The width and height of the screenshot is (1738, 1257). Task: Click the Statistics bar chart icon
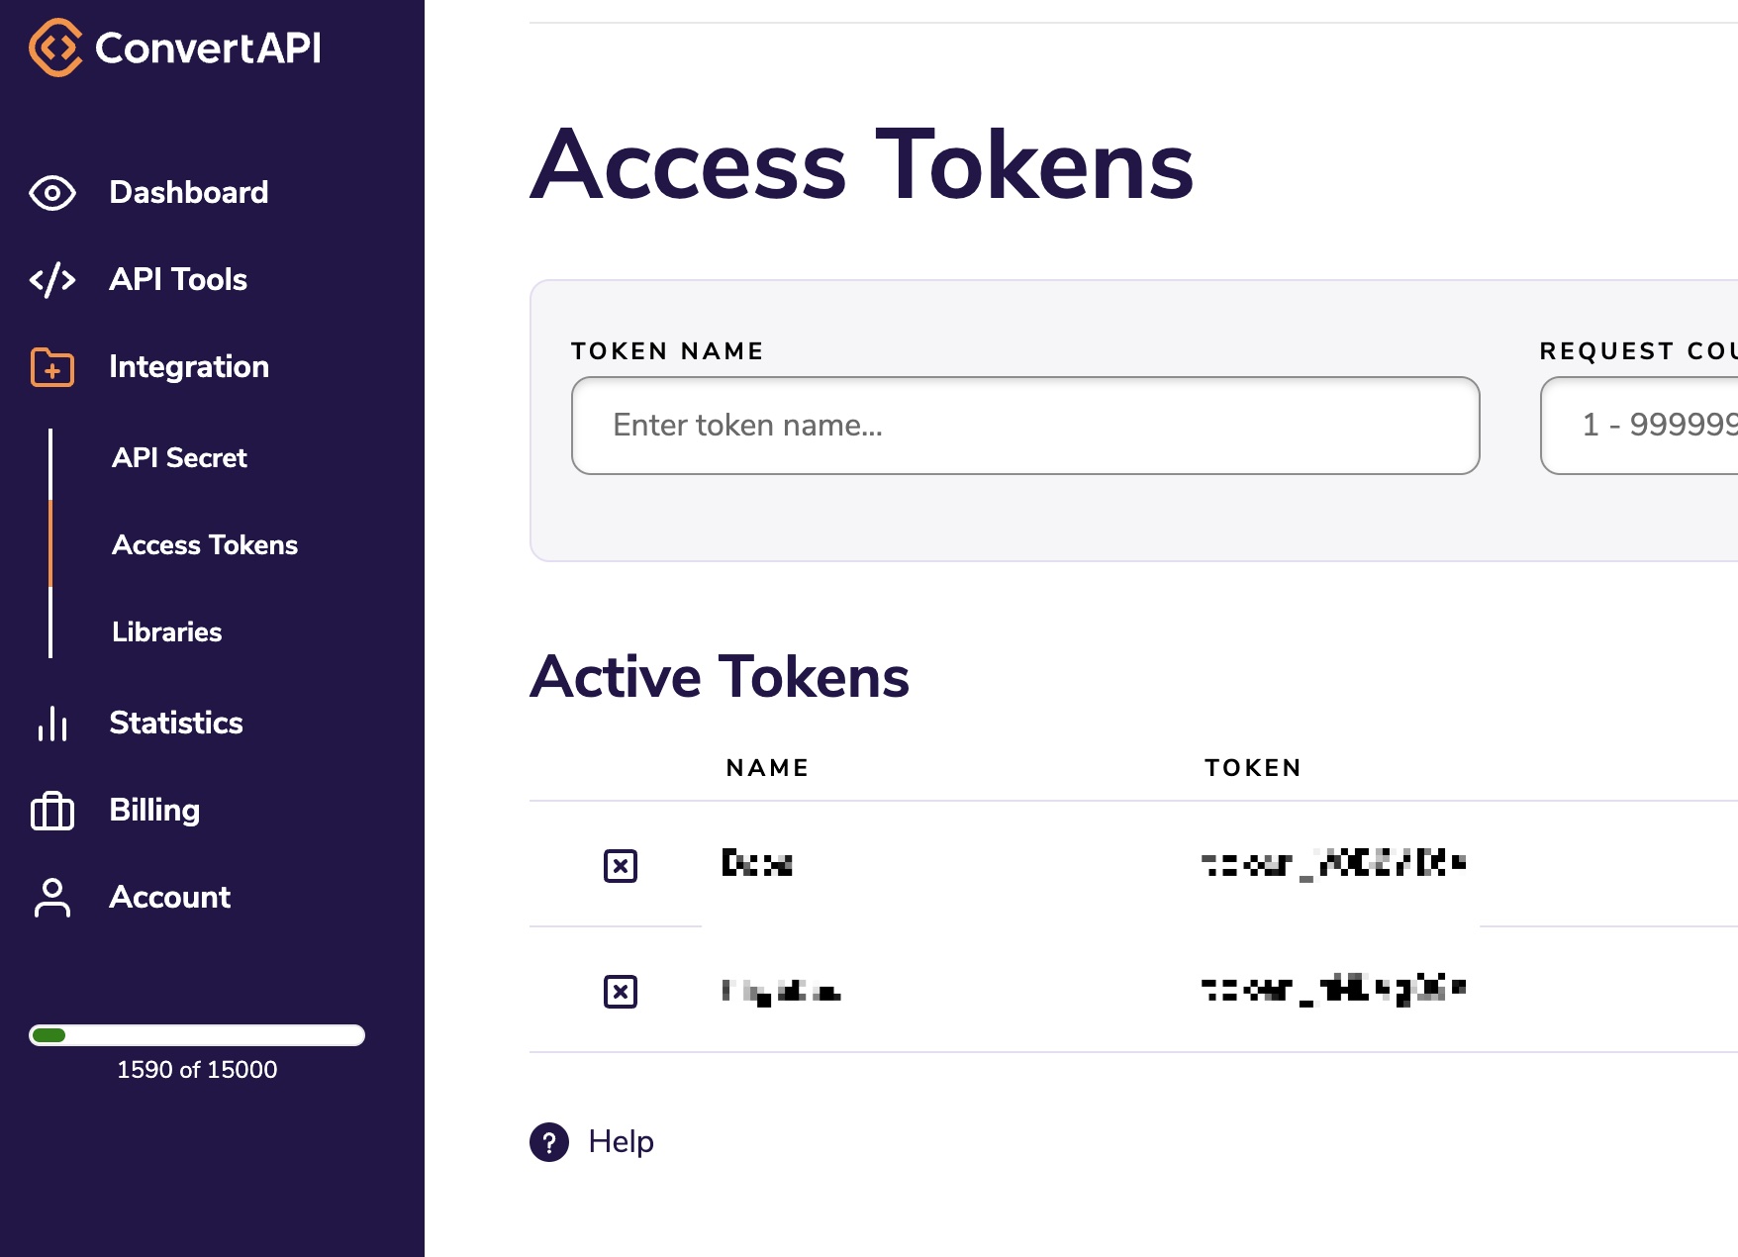(52, 724)
